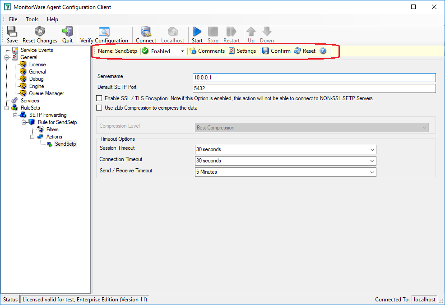Collapse the SETP Forwarding node
This screenshot has height=305, width=445.
(x=15, y=115)
